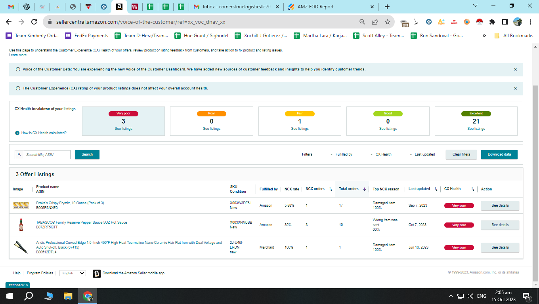The height and width of the screenshot is (304, 539).
Task: Select the active Amazon Seller Central tab
Action: (119, 7)
